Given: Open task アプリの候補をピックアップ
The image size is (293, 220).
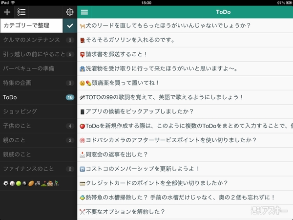Looking at the screenshot, I should tap(185, 111).
